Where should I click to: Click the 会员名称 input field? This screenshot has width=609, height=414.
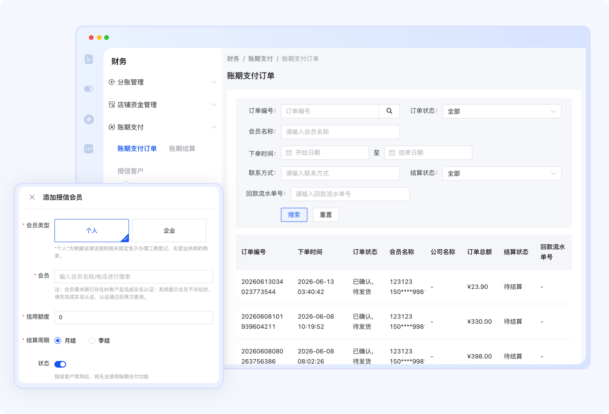click(x=340, y=132)
